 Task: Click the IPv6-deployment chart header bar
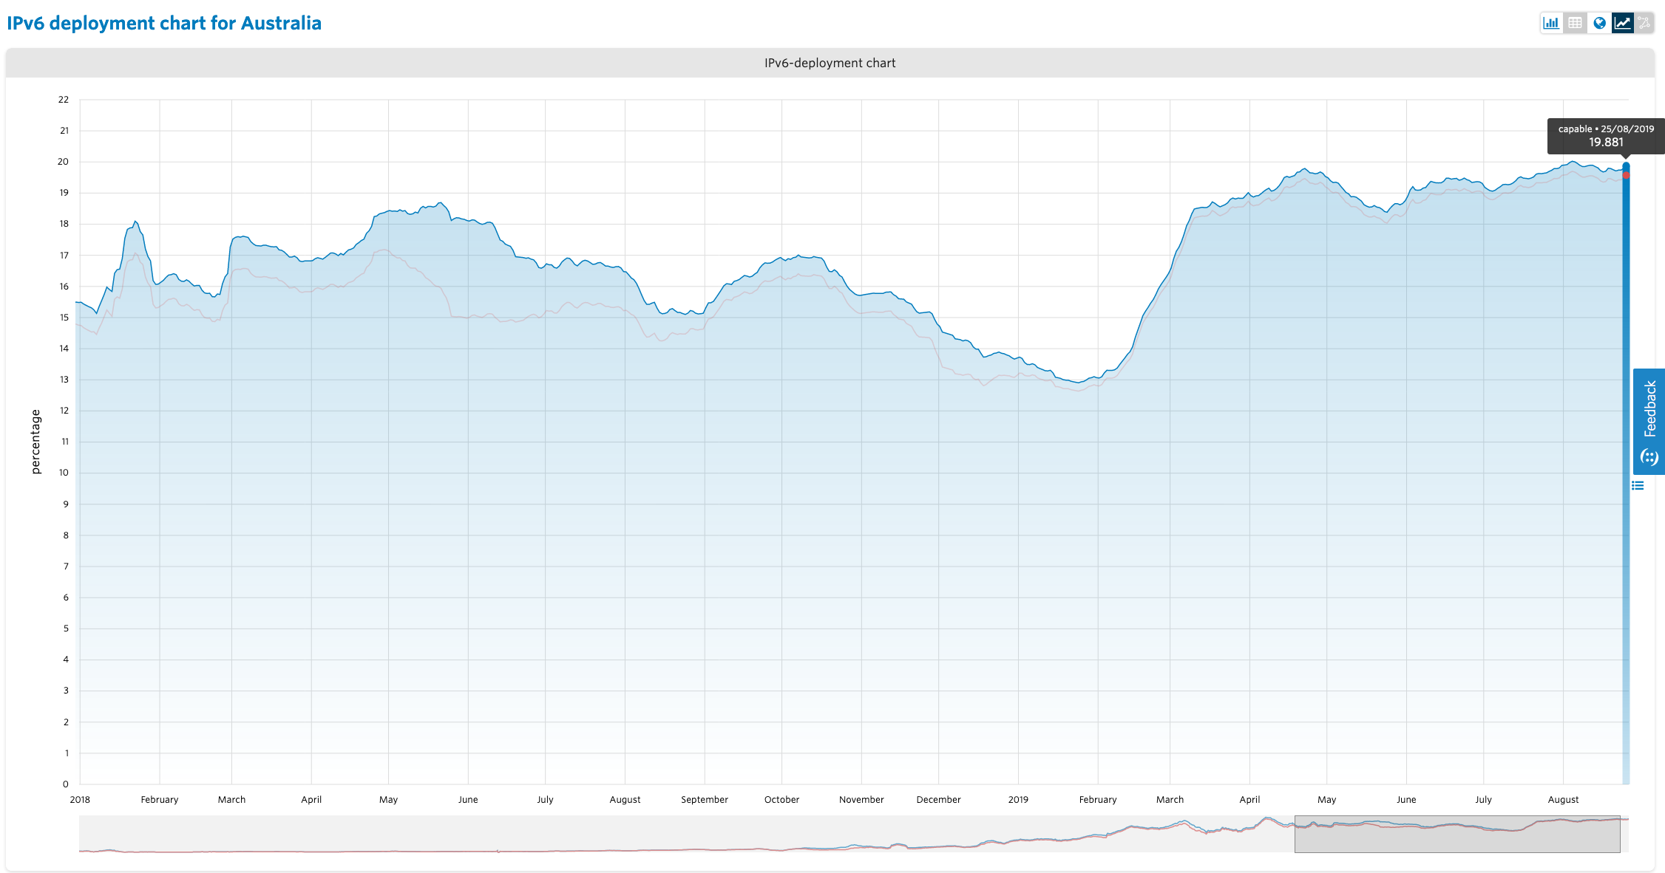click(x=830, y=63)
